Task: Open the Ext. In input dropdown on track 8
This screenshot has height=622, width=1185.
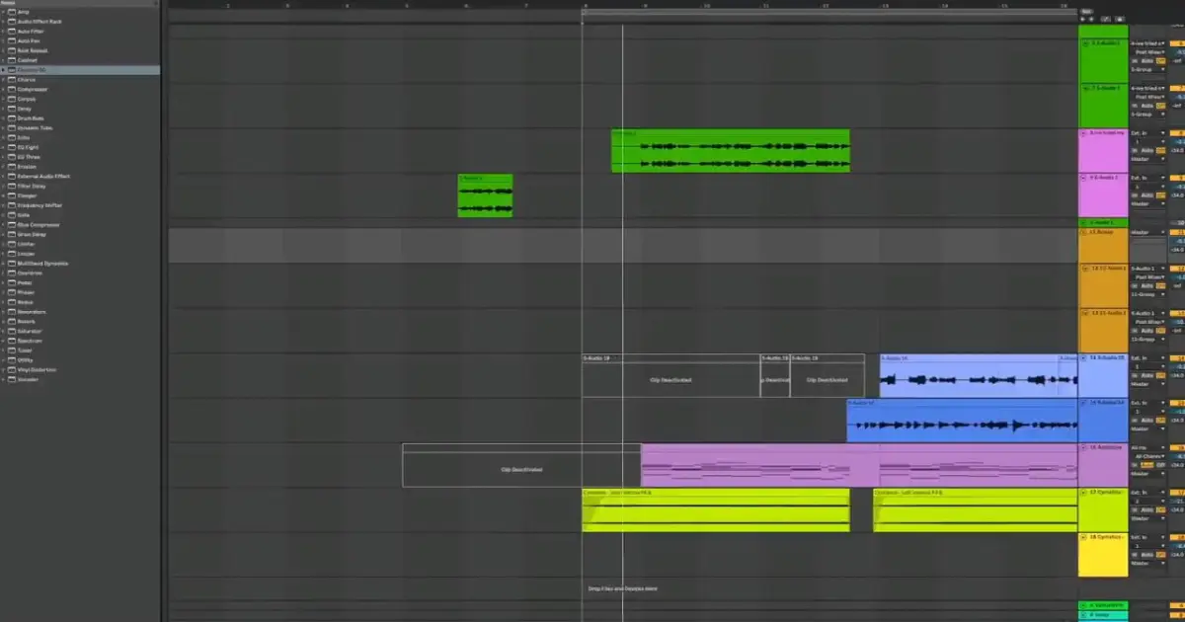Action: click(x=1147, y=132)
